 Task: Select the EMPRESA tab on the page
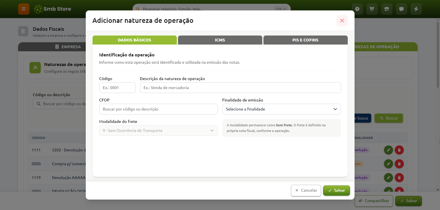52,47
